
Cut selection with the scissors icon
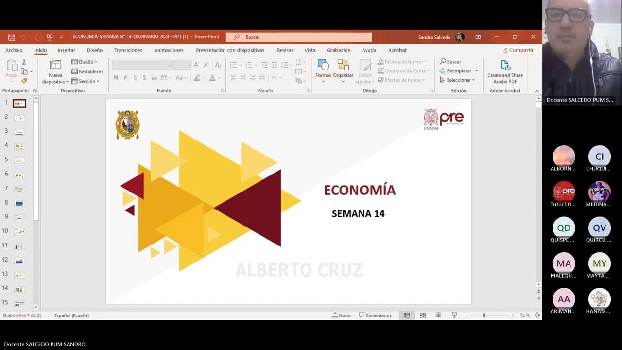point(24,62)
